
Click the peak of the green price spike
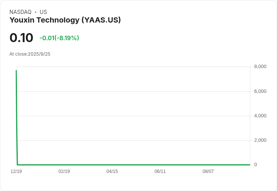click(16, 70)
